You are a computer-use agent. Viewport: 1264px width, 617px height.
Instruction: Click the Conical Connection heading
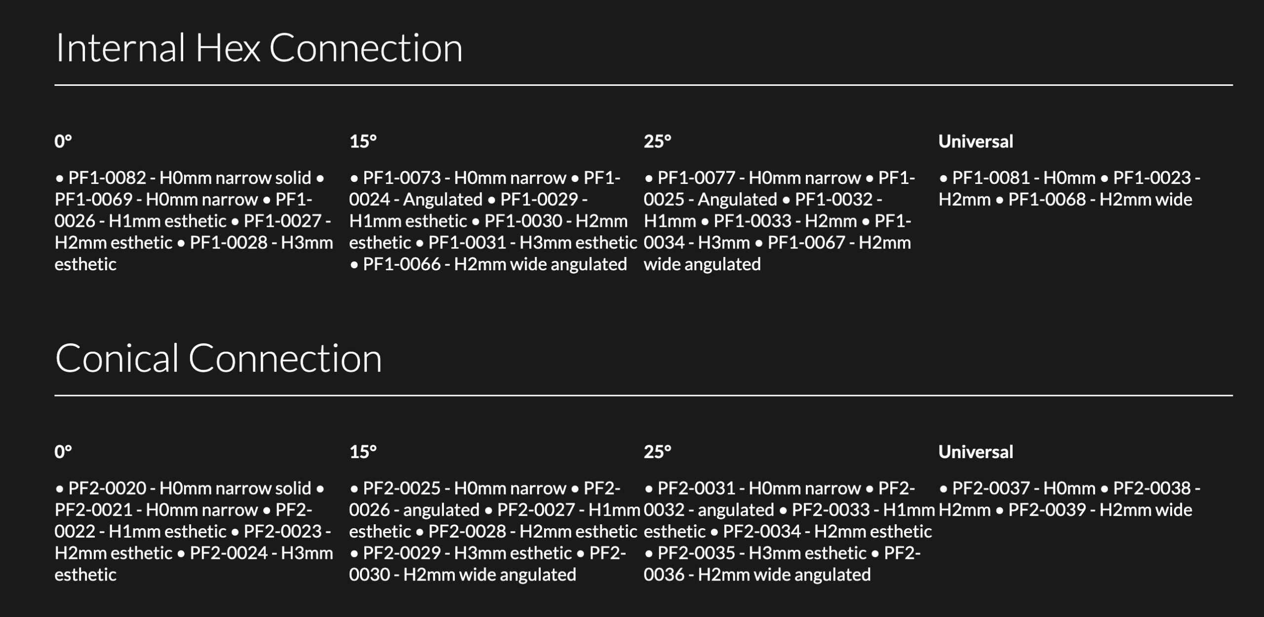coord(218,359)
